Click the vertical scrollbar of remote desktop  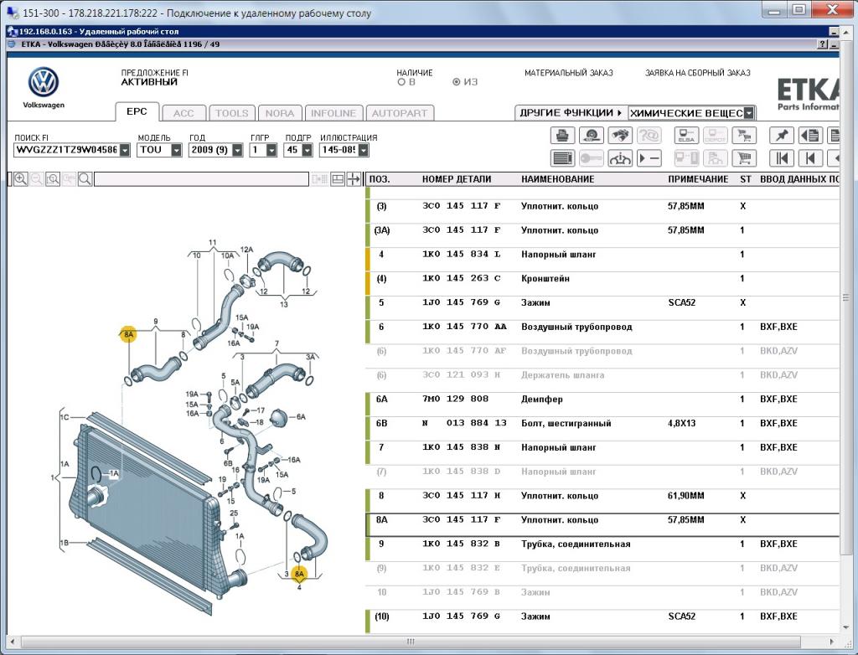click(846, 297)
